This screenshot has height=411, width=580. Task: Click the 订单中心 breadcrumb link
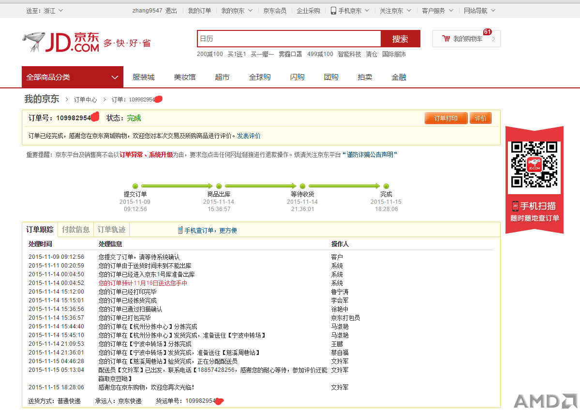click(x=86, y=99)
